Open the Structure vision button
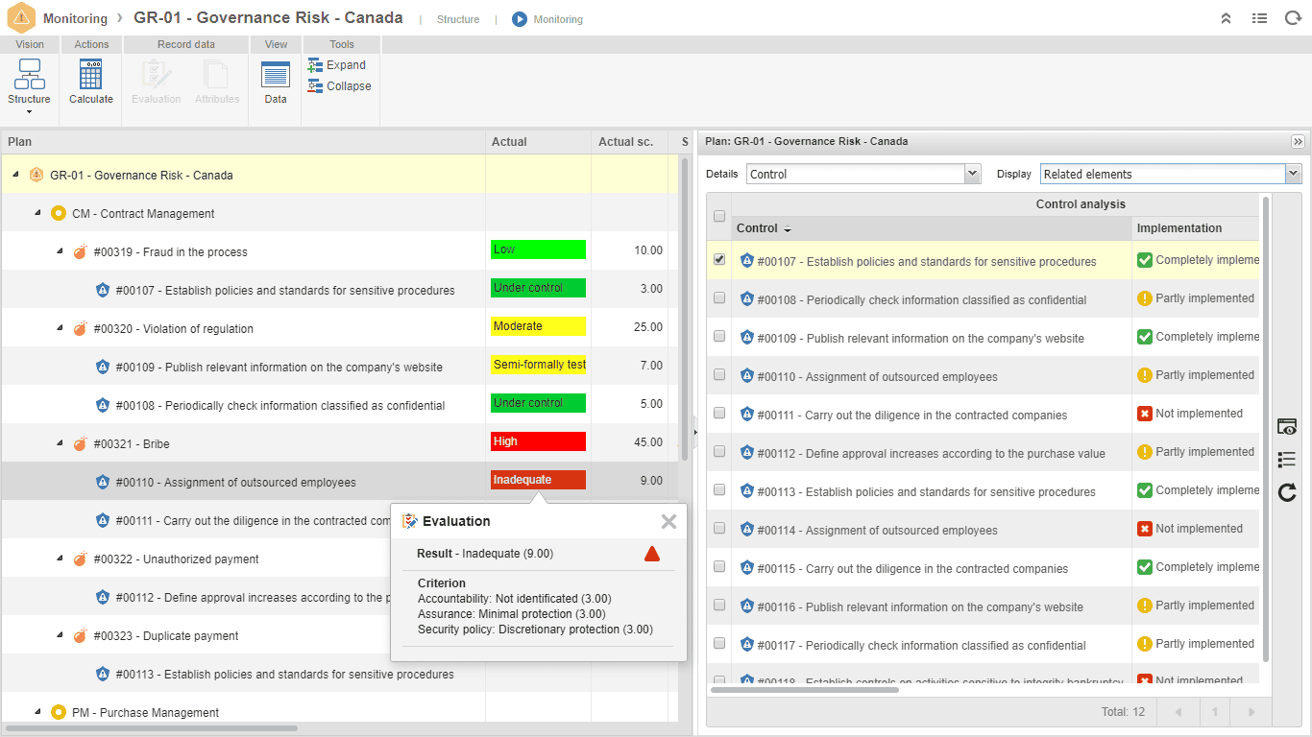1312x737 pixels. tap(29, 82)
